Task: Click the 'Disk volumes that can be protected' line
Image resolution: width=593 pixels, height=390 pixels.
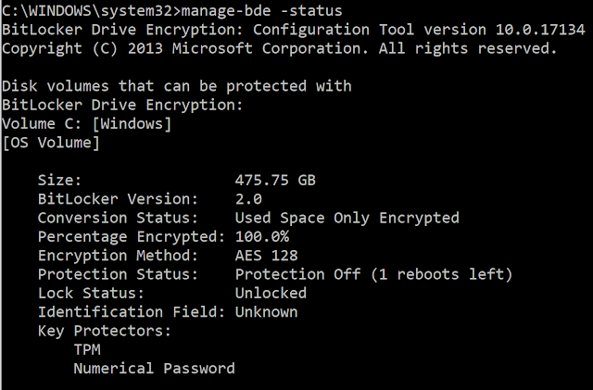Action: tap(176, 86)
